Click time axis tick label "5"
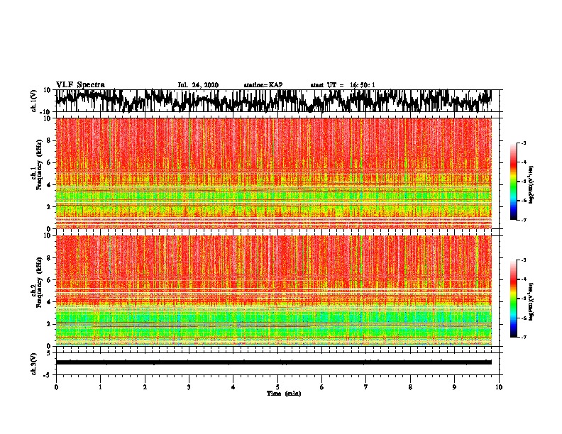This screenshot has height=434, width=562. pos(277,387)
